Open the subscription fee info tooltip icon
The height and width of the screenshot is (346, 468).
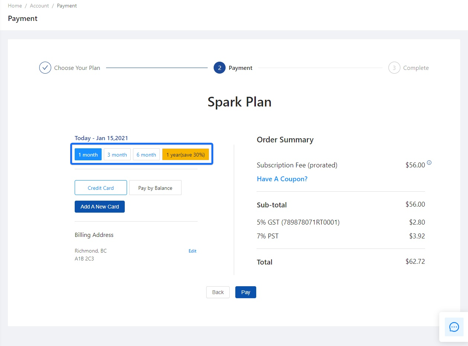[x=429, y=163]
